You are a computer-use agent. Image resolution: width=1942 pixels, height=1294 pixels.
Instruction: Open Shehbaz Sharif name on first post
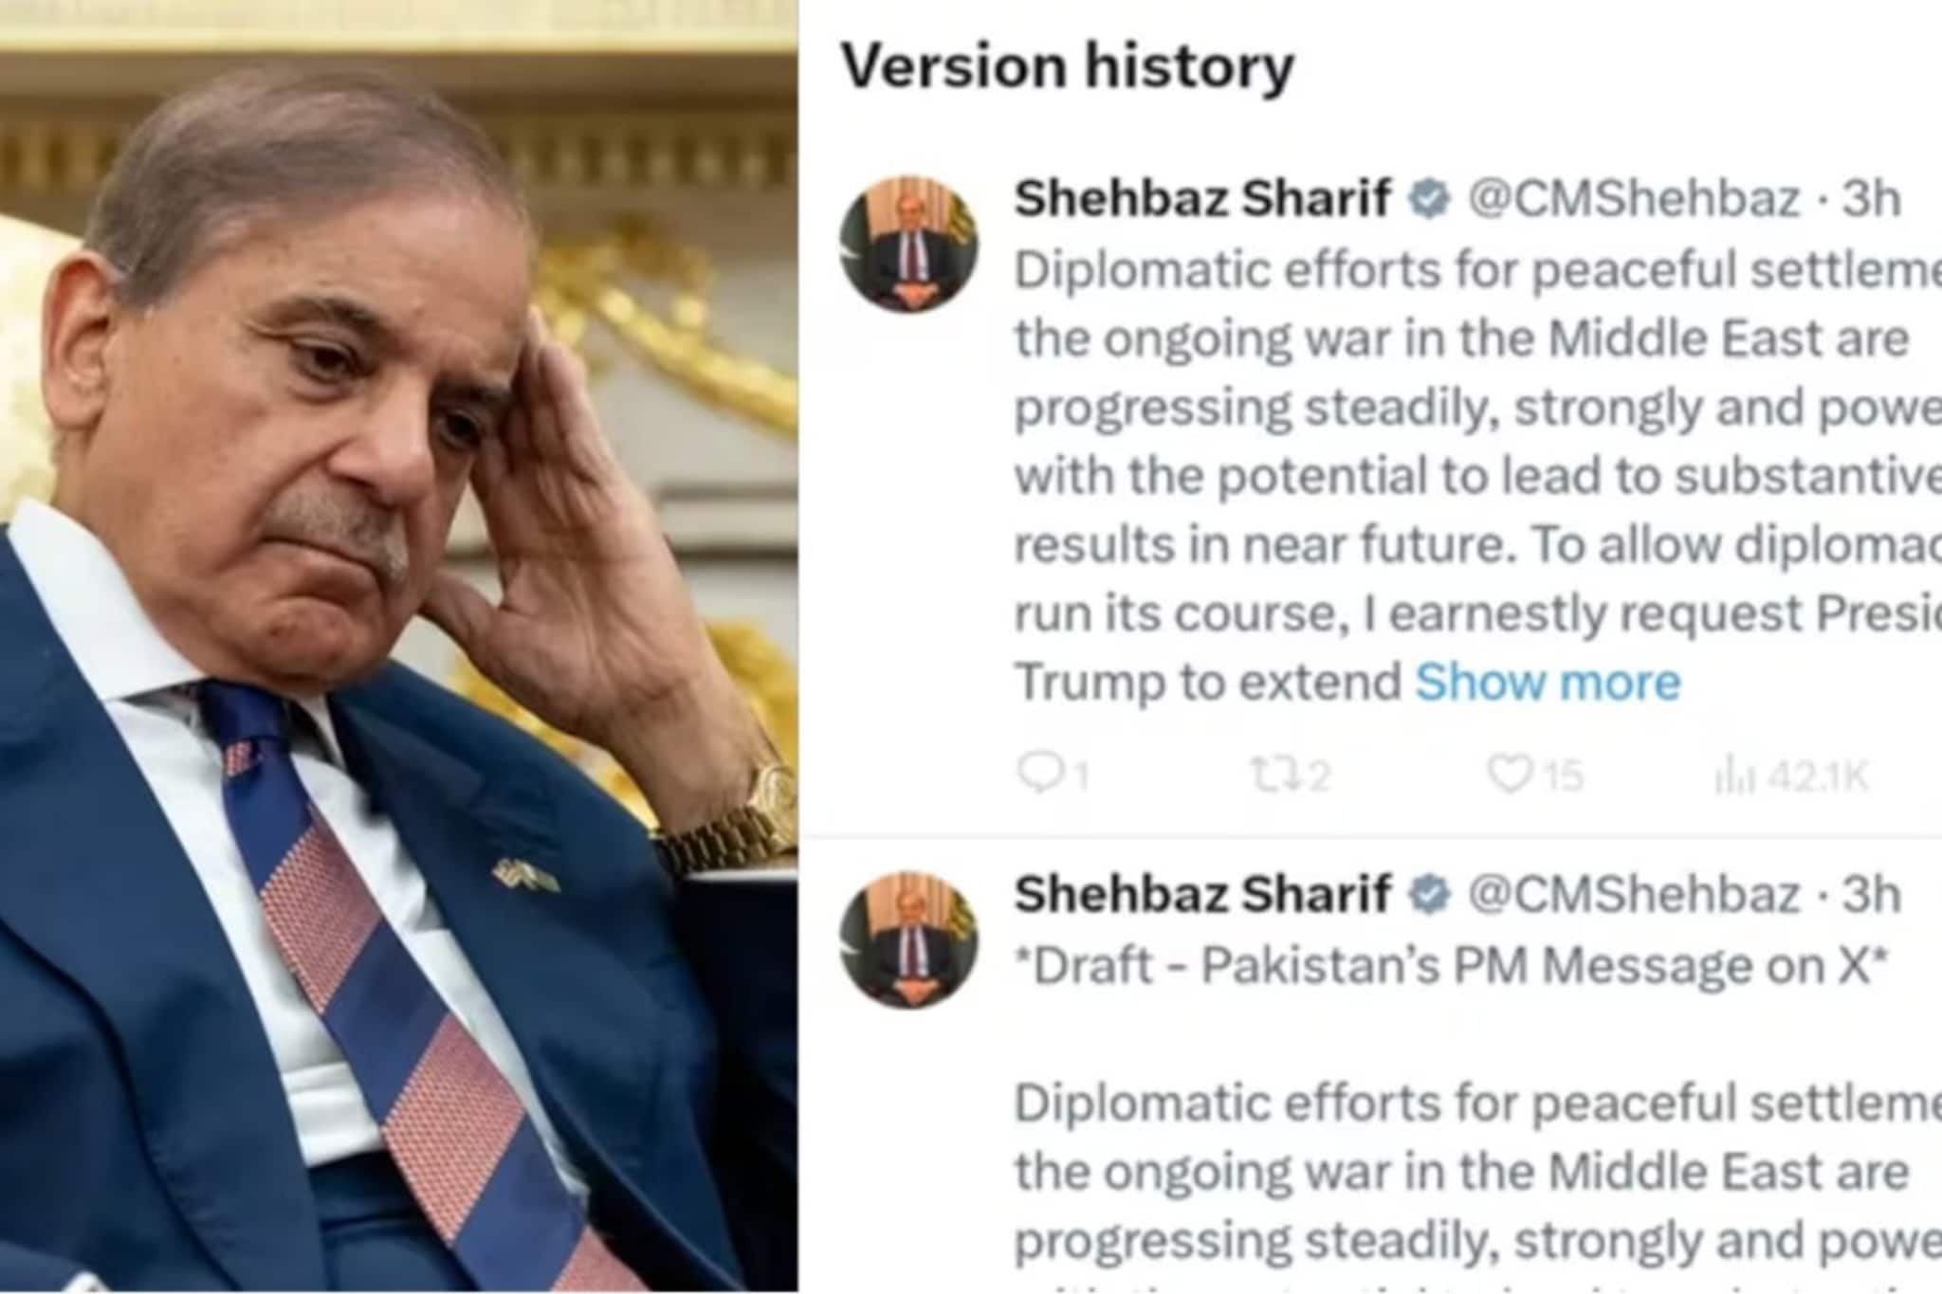pos(1202,199)
